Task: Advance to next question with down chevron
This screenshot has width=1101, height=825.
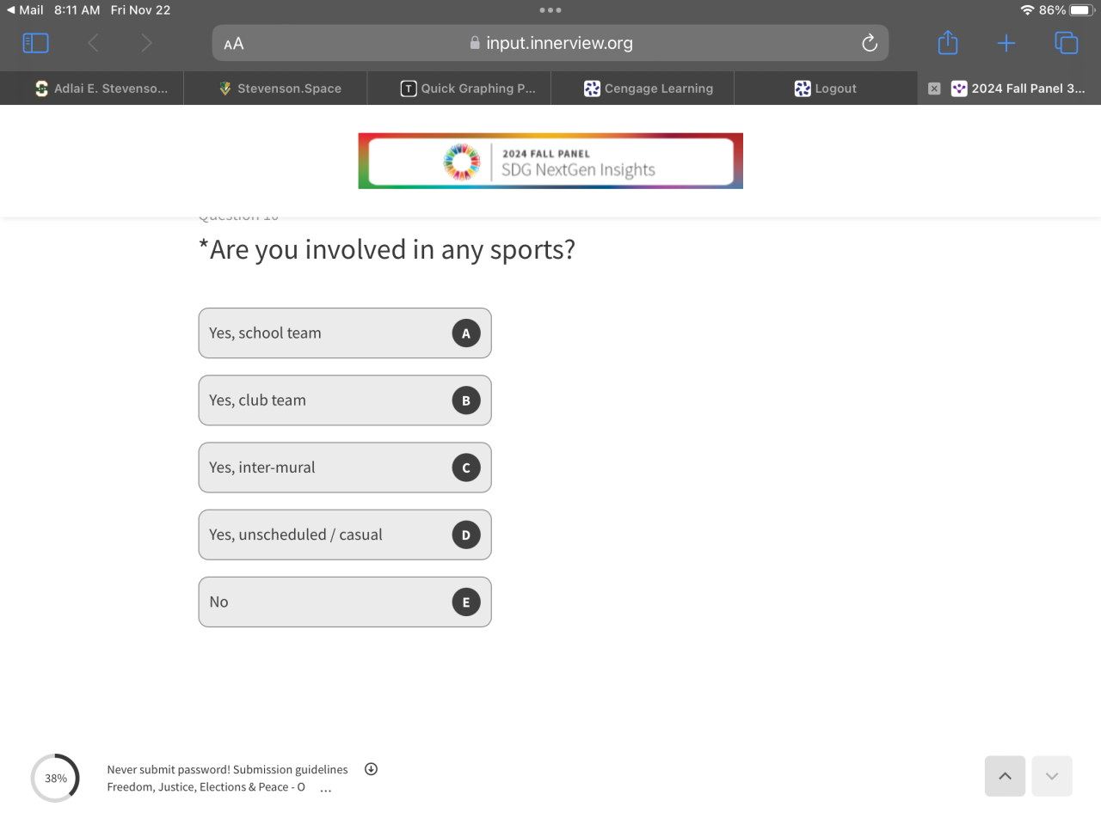Action: (1051, 776)
